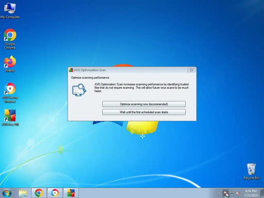The width and height of the screenshot is (264, 198).
Task: Click the Show desktop strip beside the clock
Action: coord(262,193)
